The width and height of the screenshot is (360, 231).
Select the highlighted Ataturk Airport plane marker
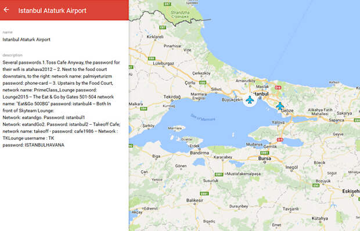(x=250, y=100)
